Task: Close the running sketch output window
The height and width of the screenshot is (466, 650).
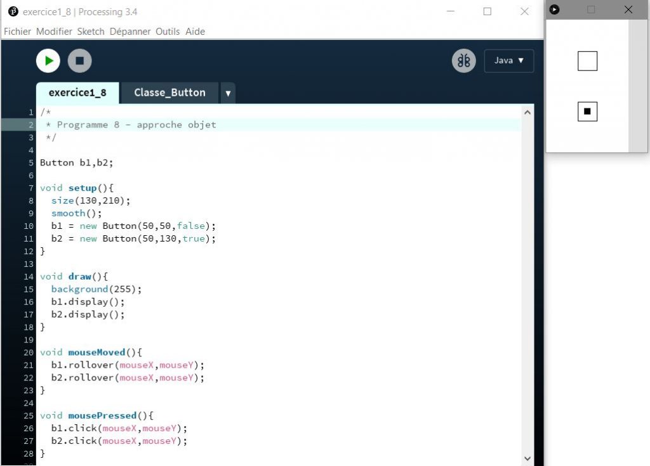Action: click(628, 10)
